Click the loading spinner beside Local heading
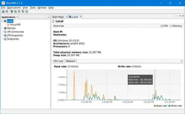The height and width of the screenshot is (114, 185). pyautogui.click(x=53, y=21)
